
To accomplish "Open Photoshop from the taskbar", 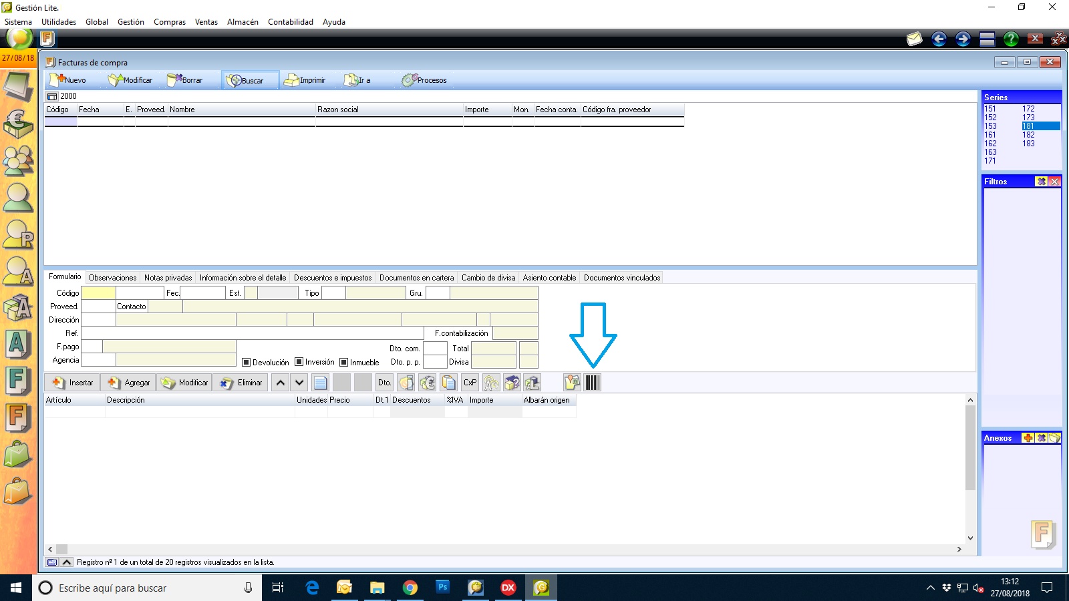I will pos(443,588).
